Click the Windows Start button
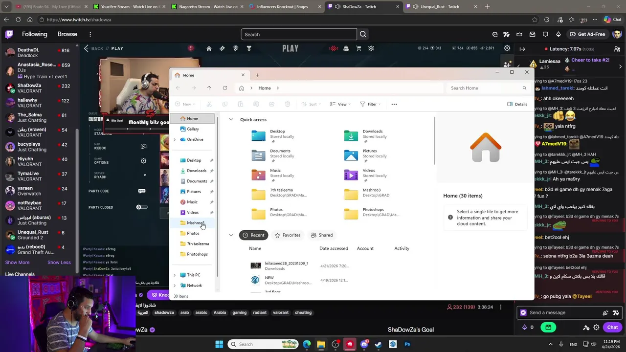The width and height of the screenshot is (626, 352). coord(219,344)
